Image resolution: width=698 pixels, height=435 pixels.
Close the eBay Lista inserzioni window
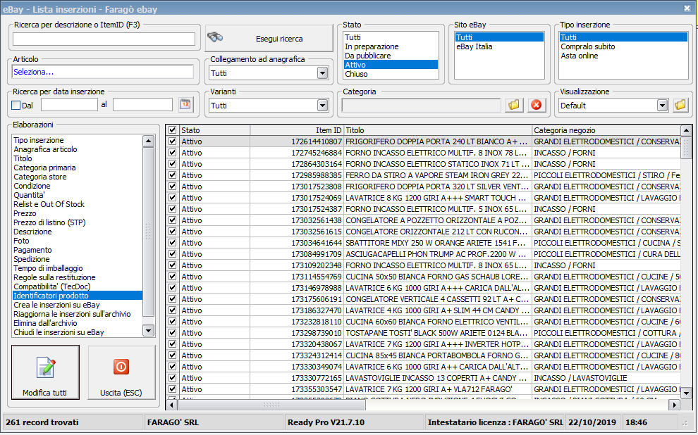point(687,8)
